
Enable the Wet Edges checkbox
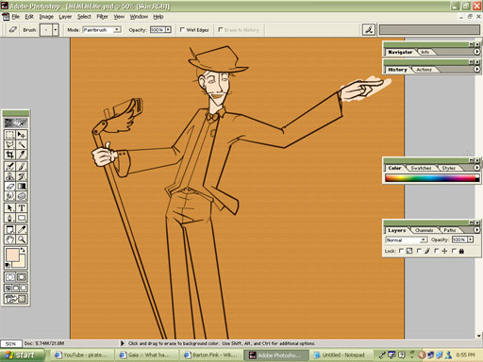tap(182, 29)
